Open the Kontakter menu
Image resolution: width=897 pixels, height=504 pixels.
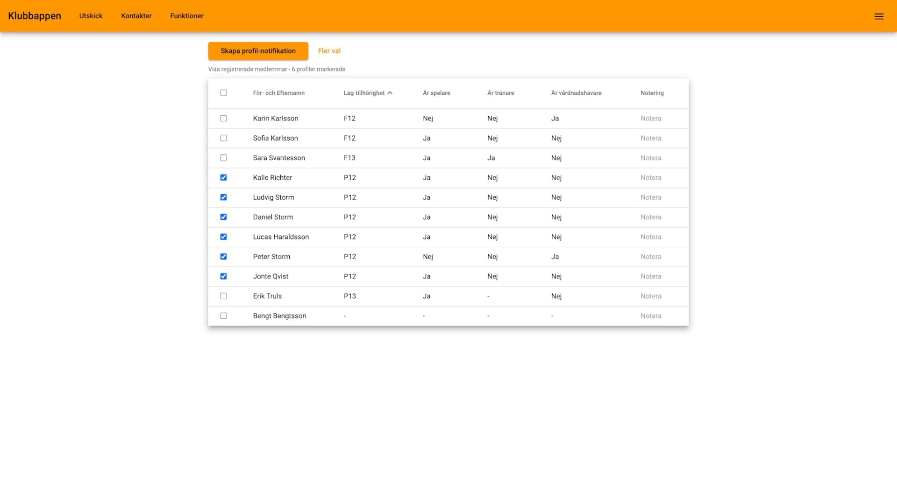136,16
